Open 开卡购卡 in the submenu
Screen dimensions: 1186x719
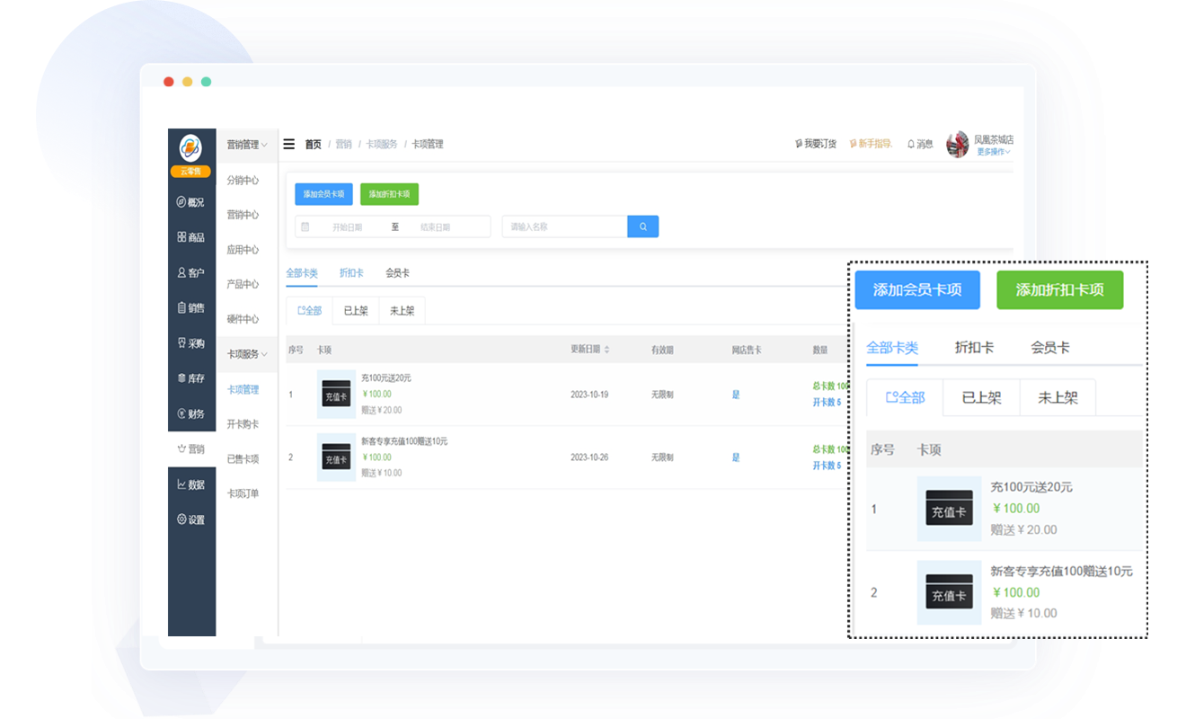[243, 424]
